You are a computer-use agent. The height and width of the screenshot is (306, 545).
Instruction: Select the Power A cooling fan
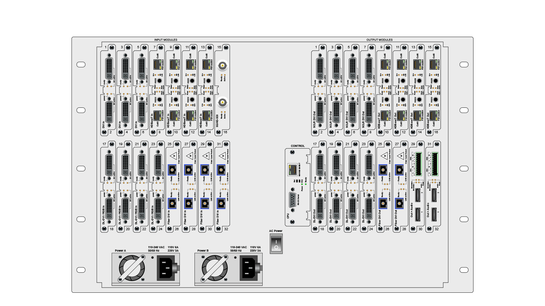(x=132, y=268)
